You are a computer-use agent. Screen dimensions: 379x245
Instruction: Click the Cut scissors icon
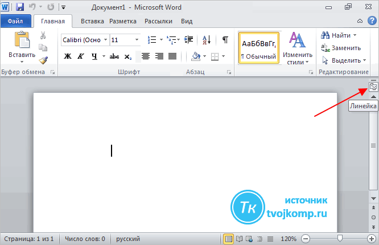[x=43, y=35]
